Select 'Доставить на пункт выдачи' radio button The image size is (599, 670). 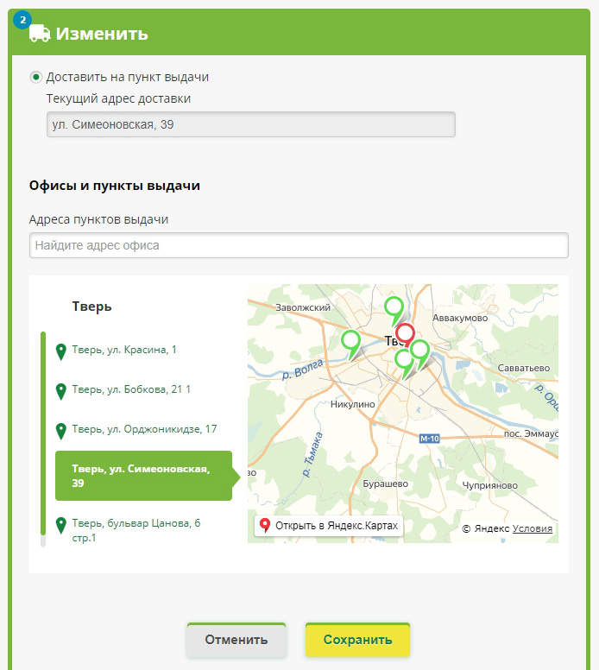(x=36, y=78)
